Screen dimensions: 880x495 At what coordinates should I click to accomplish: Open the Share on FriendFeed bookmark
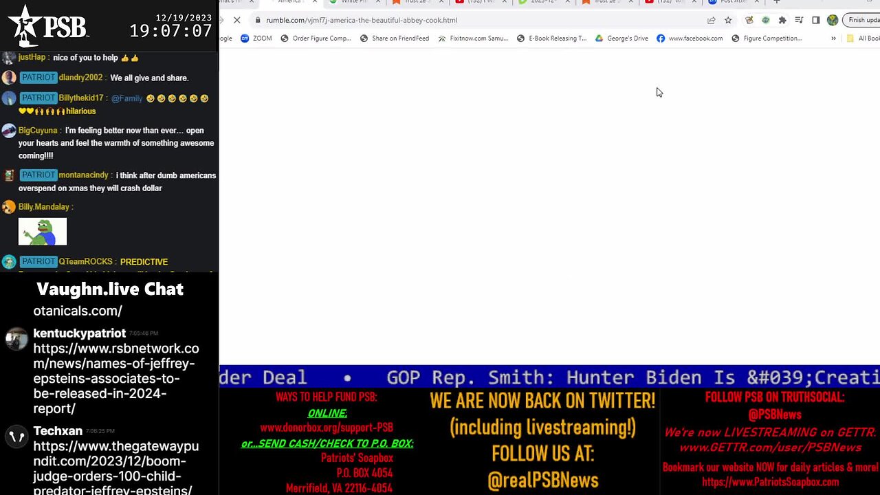395,38
